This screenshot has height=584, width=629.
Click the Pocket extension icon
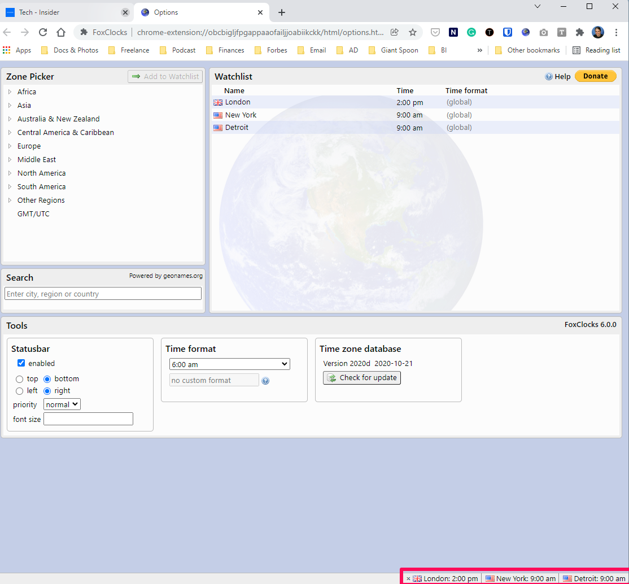coord(435,33)
